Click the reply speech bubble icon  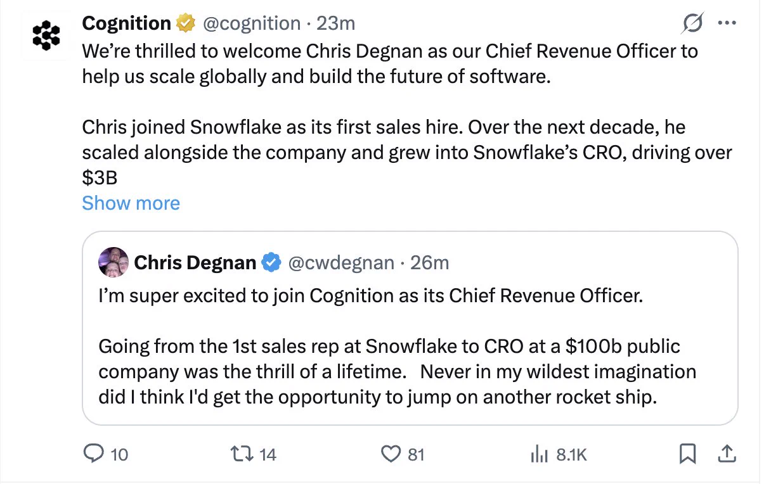[x=94, y=454]
